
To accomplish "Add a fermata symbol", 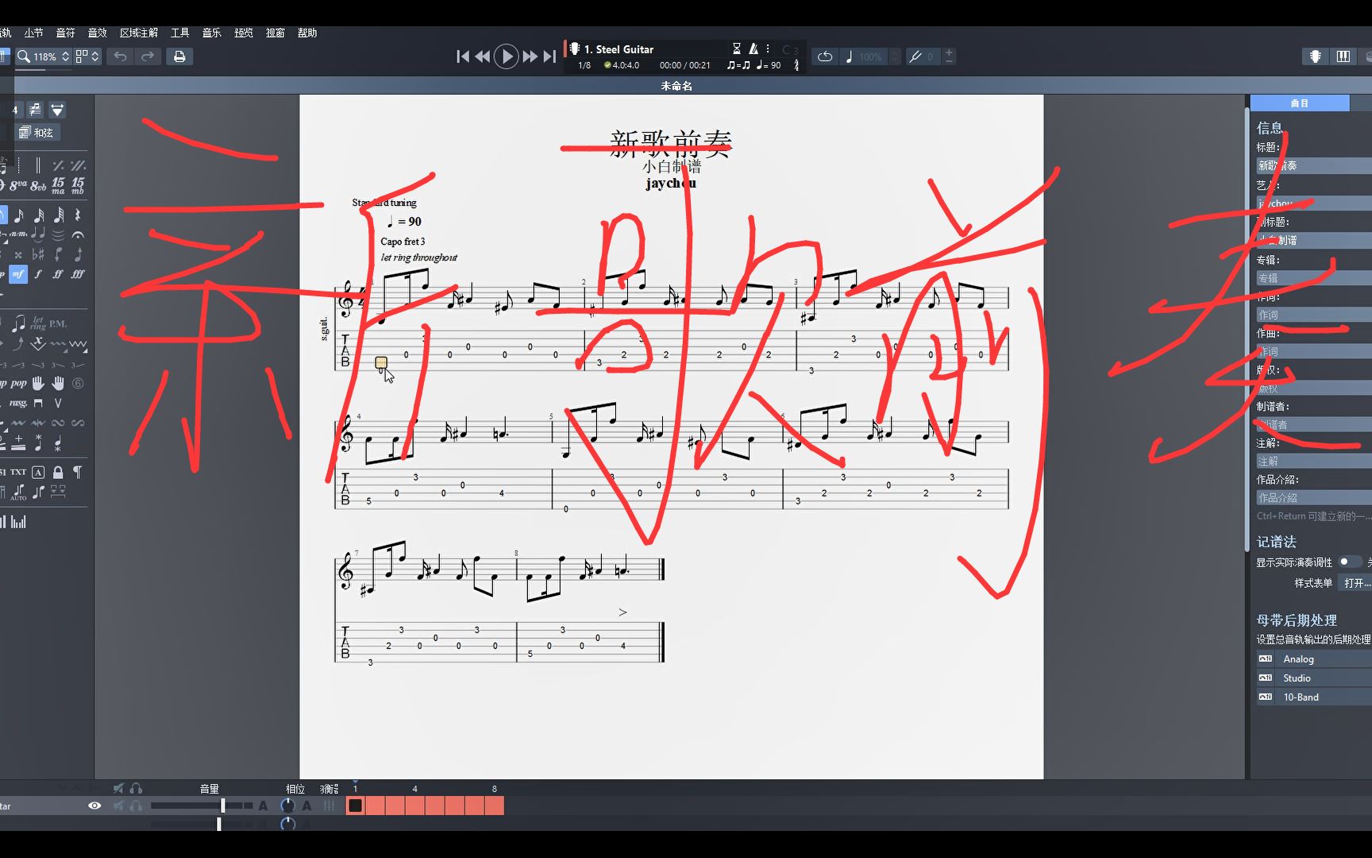I will click(x=78, y=235).
